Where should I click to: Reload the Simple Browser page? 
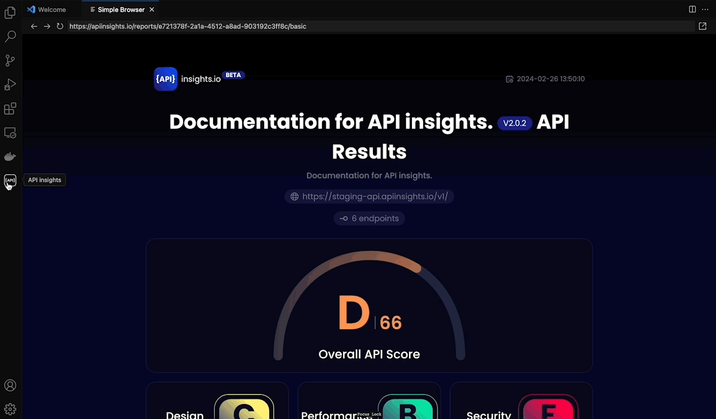60,26
